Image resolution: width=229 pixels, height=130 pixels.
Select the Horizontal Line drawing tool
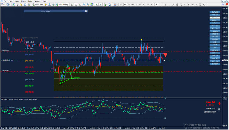pos(169,5)
